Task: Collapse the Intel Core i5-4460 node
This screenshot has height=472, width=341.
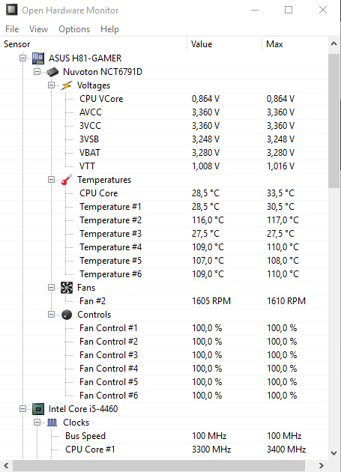Action: point(23,408)
